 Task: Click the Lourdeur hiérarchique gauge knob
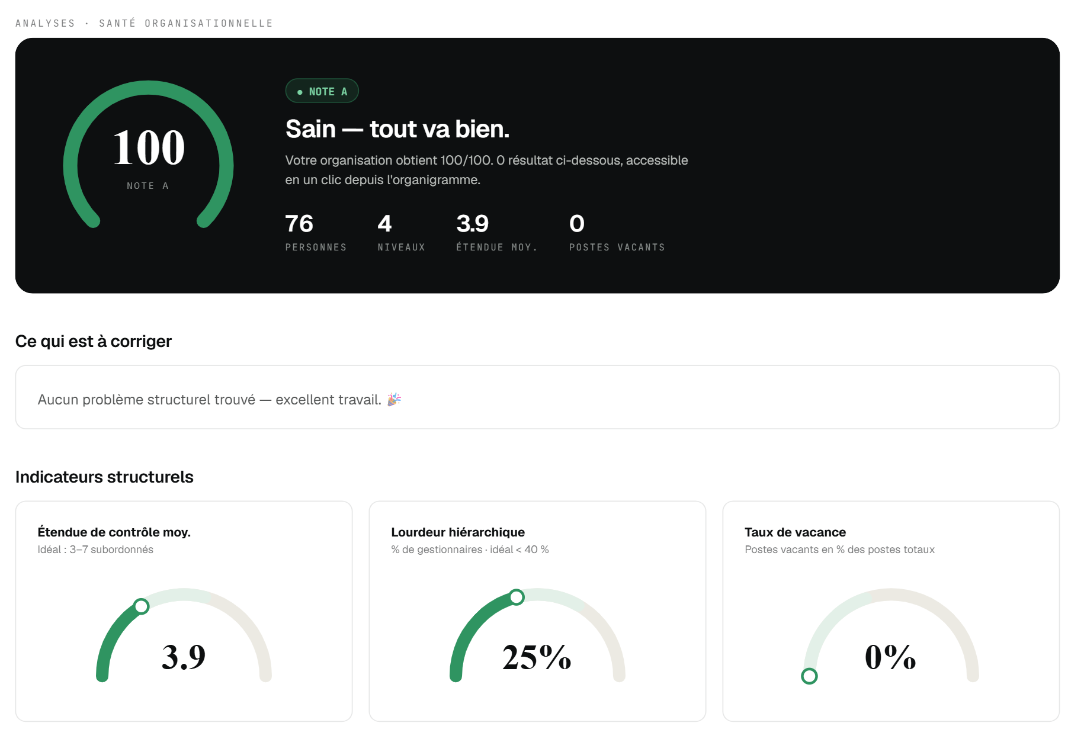coord(517,597)
